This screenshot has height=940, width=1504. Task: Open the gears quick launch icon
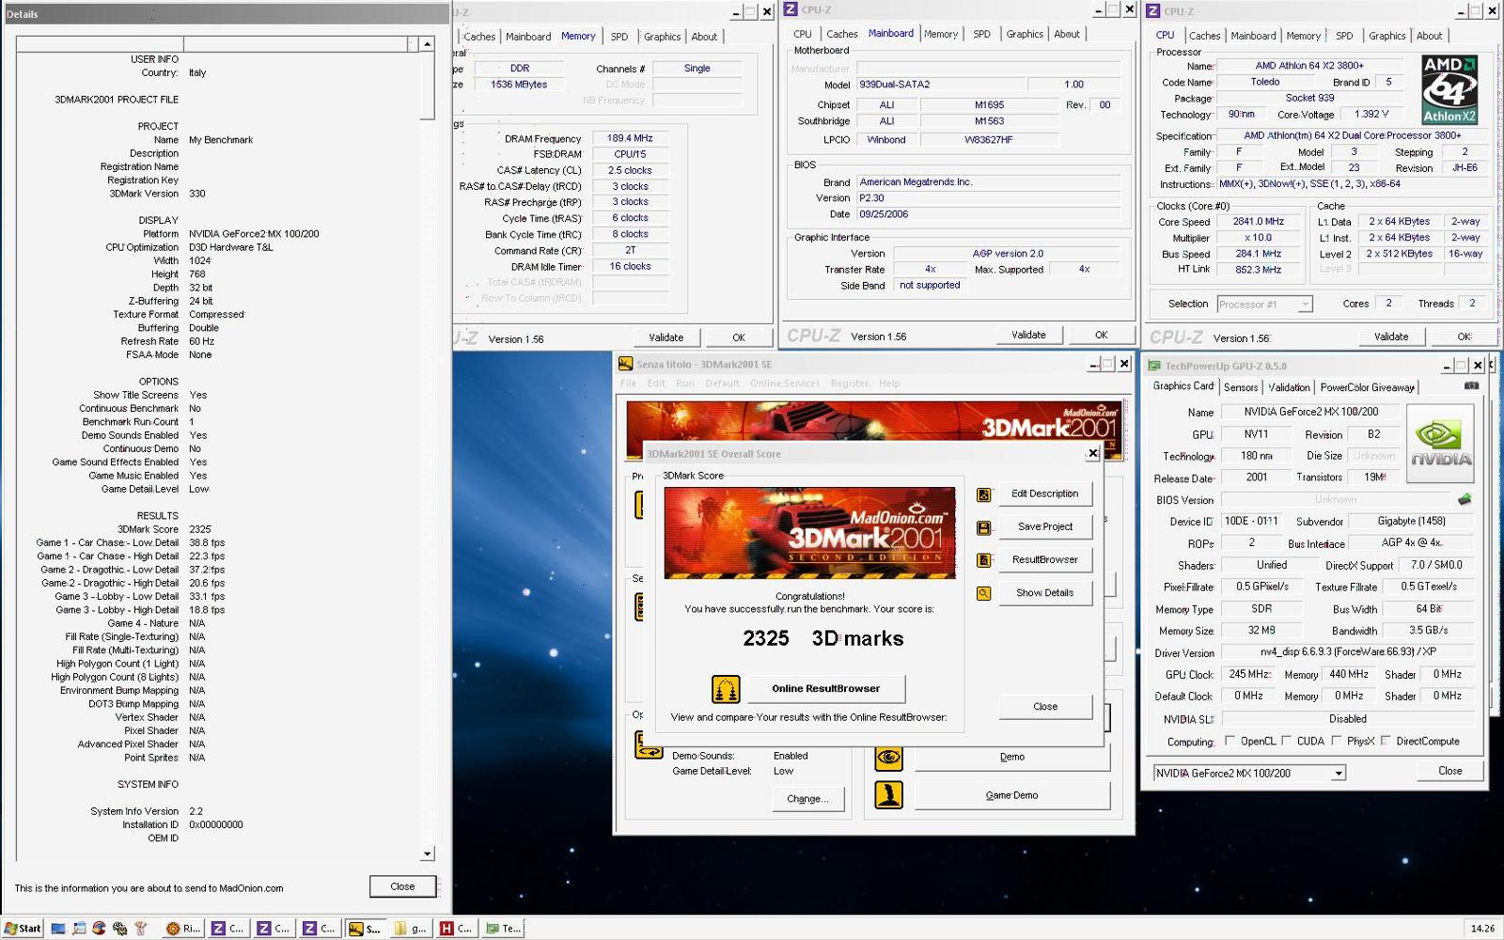click(119, 928)
